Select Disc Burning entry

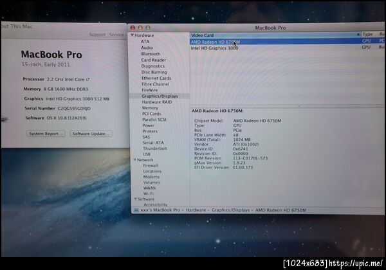tap(154, 72)
